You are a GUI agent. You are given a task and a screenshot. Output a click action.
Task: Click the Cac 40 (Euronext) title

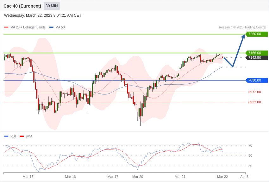pyautogui.click(x=22, y=6)
